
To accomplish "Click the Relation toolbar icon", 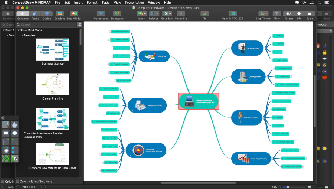I will (153, 14).
